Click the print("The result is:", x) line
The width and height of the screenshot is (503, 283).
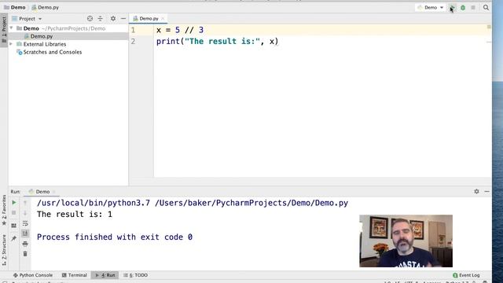218,42
